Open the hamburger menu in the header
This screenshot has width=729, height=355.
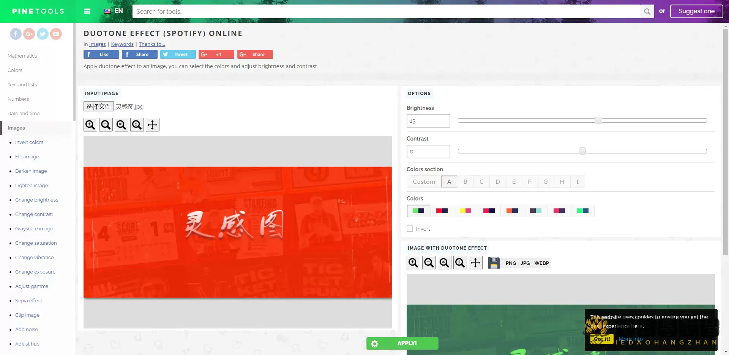[x=87, y=11]
